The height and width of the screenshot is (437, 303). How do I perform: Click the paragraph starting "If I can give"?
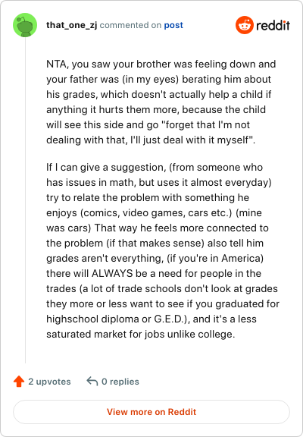coord(163,250)
